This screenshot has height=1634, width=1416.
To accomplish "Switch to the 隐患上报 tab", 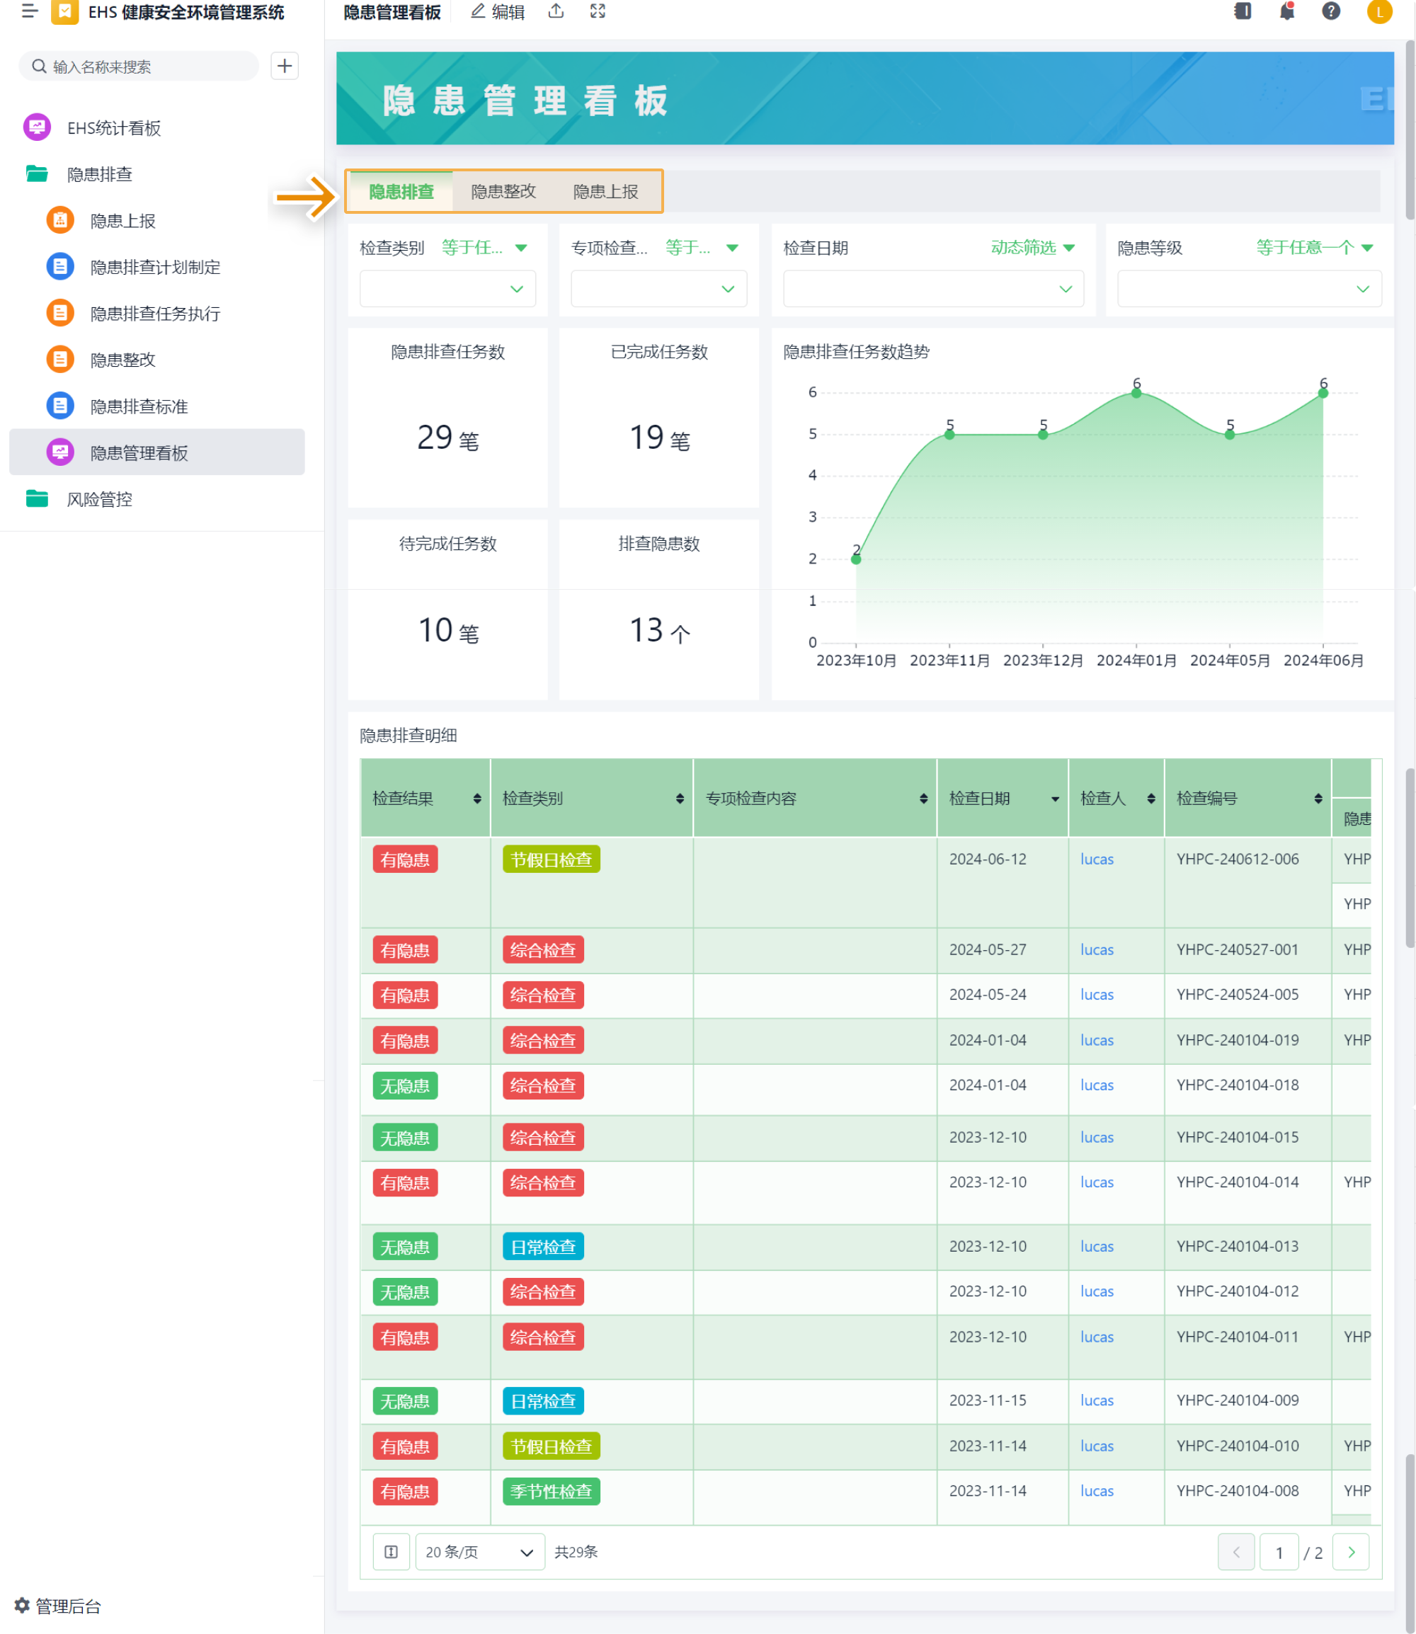I will click(x=605, y=191).
